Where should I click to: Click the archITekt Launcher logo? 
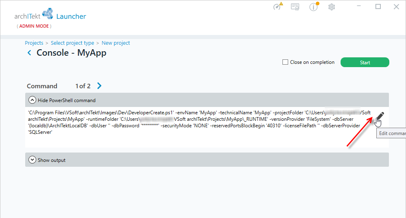coord(50,15)
